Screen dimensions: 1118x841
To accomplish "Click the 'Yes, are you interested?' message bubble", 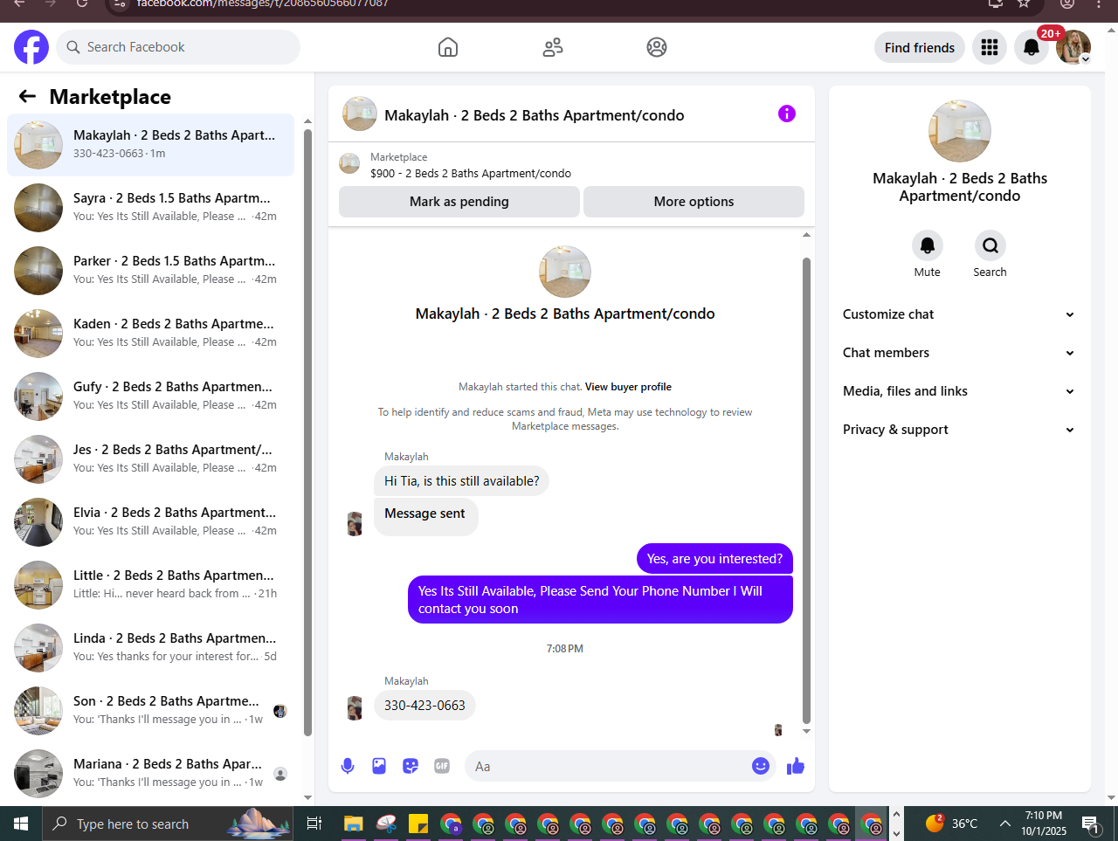I will coord(714,559).
